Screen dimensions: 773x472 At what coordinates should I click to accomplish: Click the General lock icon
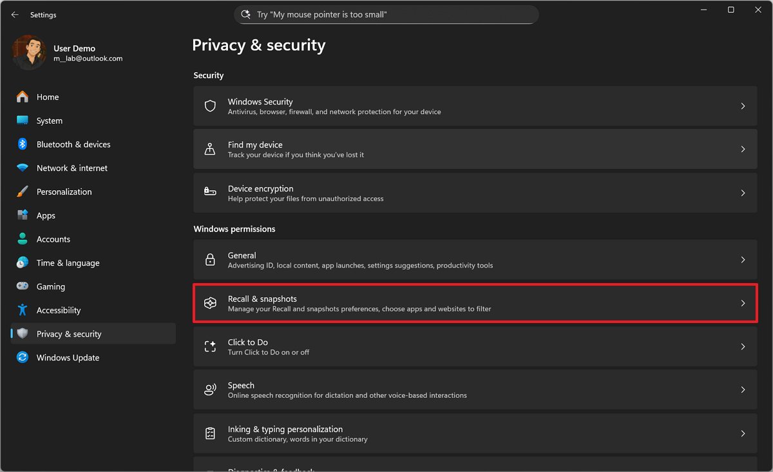(x=210, y=260)
